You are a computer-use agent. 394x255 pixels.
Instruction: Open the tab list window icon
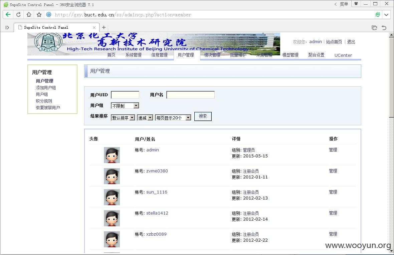(374, 28)
